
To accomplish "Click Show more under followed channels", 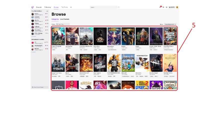I will click(34, 36).
